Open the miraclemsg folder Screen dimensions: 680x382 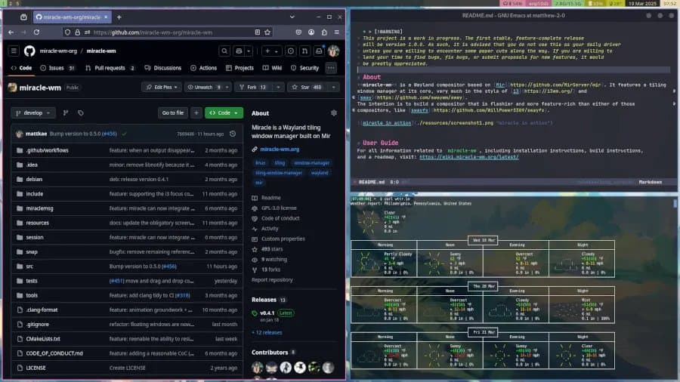tap(39, 208)
